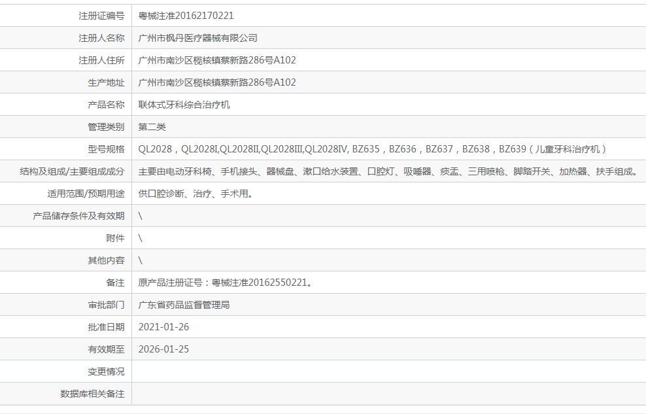This screenshot has width=646, height=414.
Task: Select the label 注册证编号
Action: pos(101,16)
